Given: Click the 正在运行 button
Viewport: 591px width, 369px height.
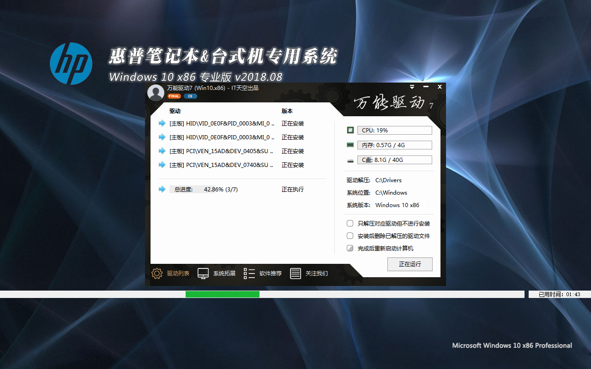Looking at the screenshot, I should pos(410,264).
